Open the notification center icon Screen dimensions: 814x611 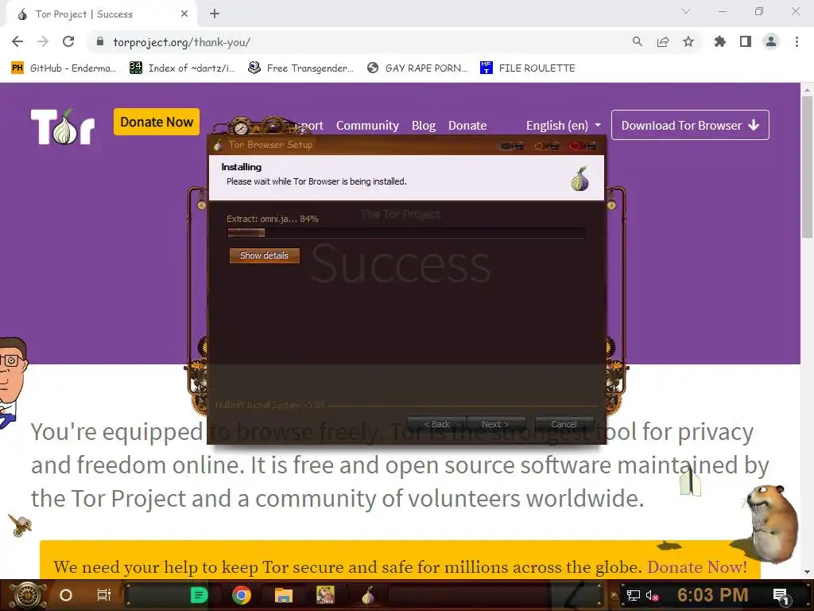pos(781,595)
